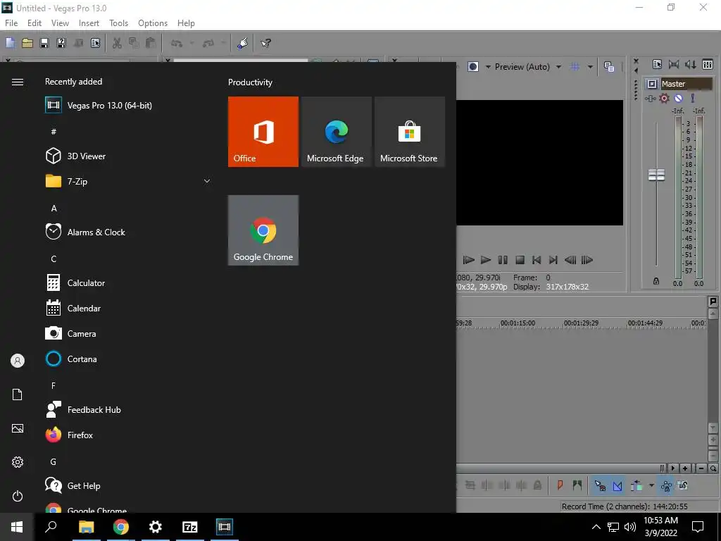Click the Pause button in video preview
Screen dimensions: 721x541
503,260
